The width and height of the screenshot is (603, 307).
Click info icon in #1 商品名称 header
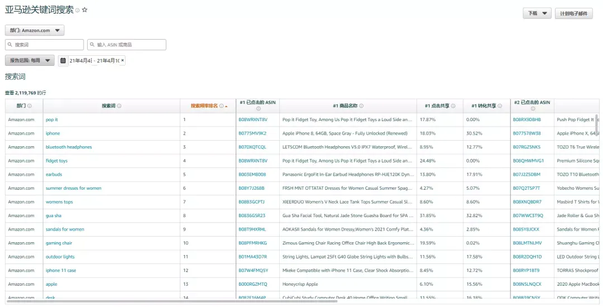tap(361, 106)
